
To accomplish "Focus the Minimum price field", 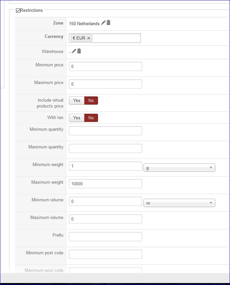I will point(106,66).
